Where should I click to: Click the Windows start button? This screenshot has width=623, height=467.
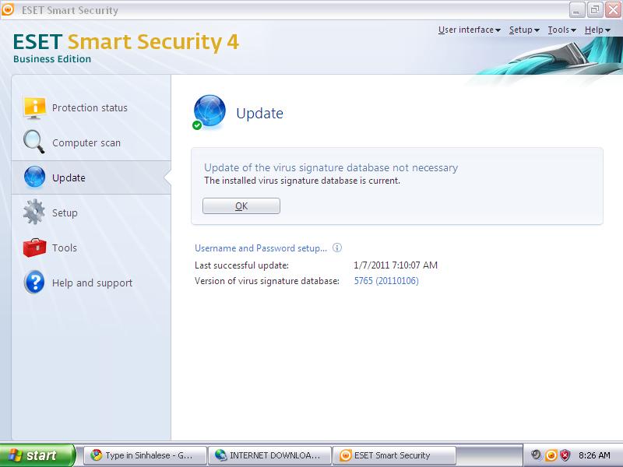point(37,455)
